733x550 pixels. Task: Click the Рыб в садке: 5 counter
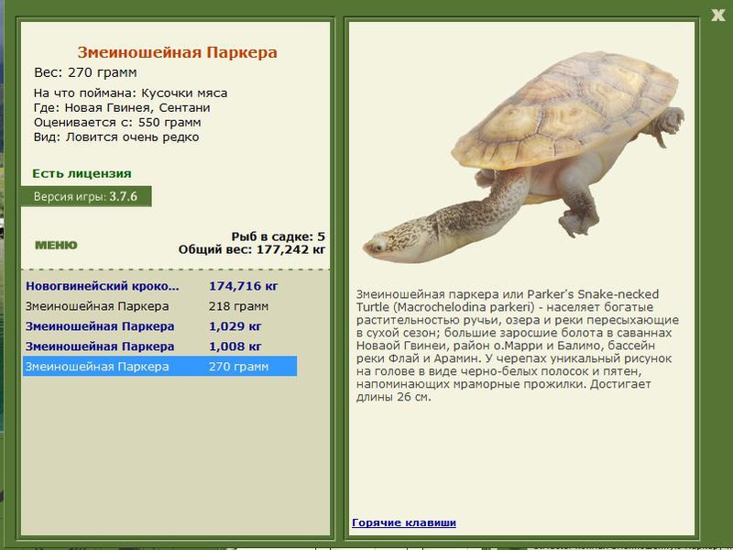[279, 236]
